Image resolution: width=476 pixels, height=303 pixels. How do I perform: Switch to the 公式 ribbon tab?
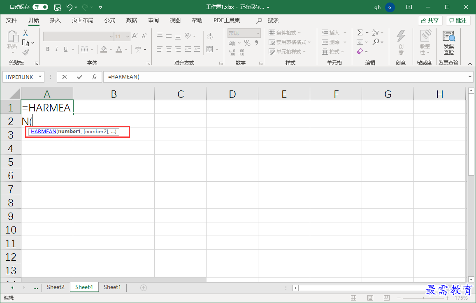click(109, 20)
